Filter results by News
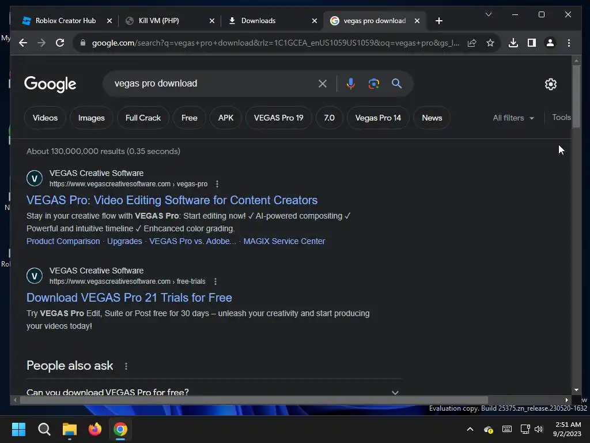Image resolution: width=590 pixels, height=443 pixels. [x=432, y=118]
